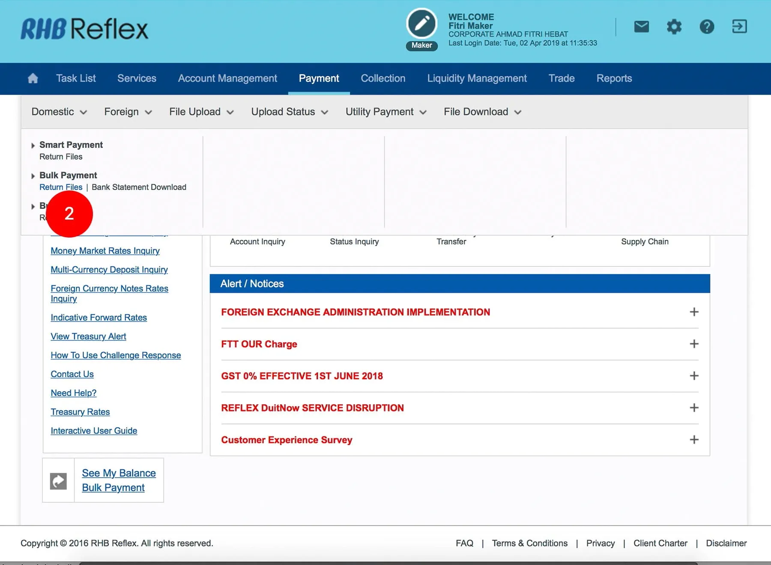This screenshot has width=771, height=565.
Task: Open the Utility Payment dropdown
Action: click(x=386, y=112)
